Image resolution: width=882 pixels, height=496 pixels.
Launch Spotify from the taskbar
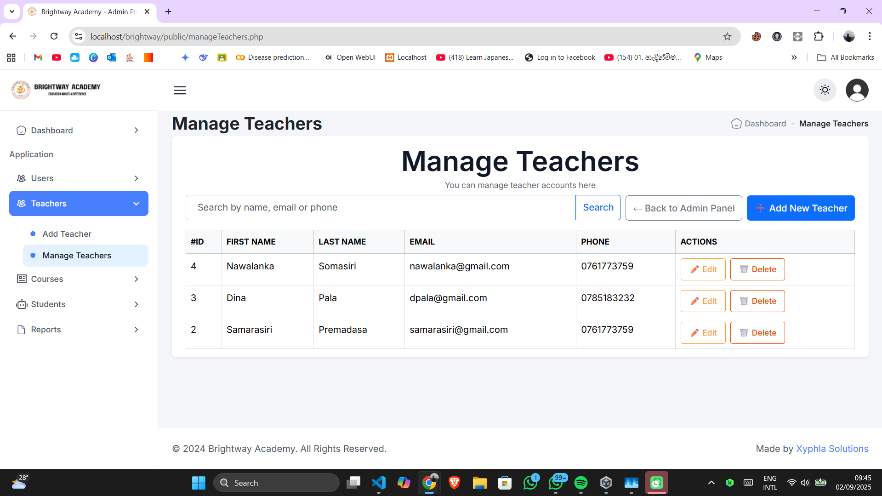pos(580,483)
